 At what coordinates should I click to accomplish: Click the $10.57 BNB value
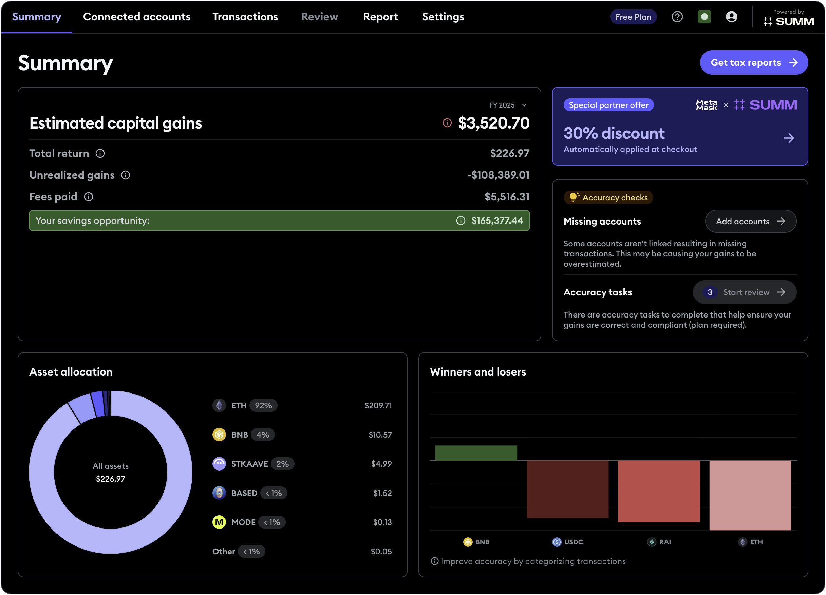[x=380, y=435]
